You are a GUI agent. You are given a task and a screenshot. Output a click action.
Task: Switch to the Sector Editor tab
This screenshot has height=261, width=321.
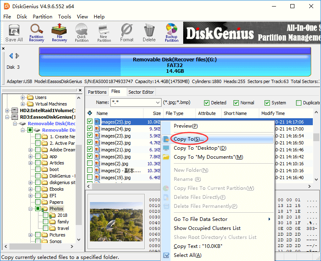[x=141, y=92]
